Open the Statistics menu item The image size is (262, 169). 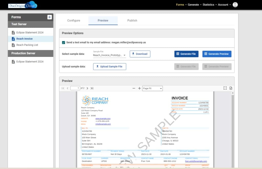click(208, 5)
